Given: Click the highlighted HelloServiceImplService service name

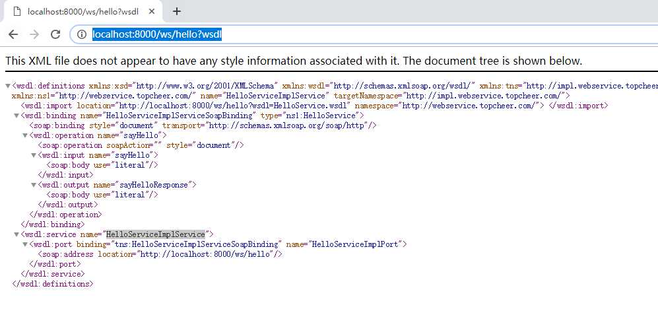Looking at the screenshot, I should pyautogui.click(x=155, y=234).
